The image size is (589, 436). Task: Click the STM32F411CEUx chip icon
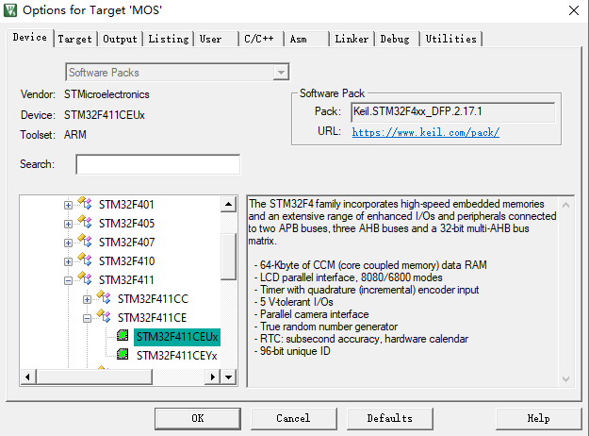(123, 335)
